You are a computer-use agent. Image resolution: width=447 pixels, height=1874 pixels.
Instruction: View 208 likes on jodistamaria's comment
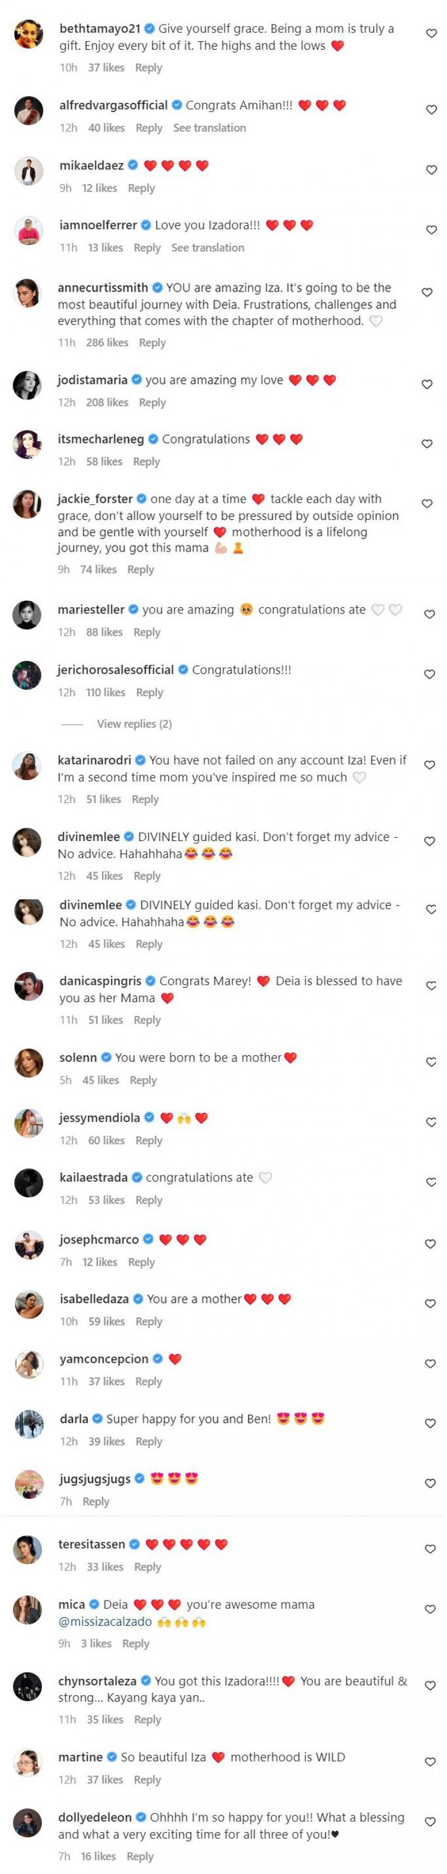107,402
